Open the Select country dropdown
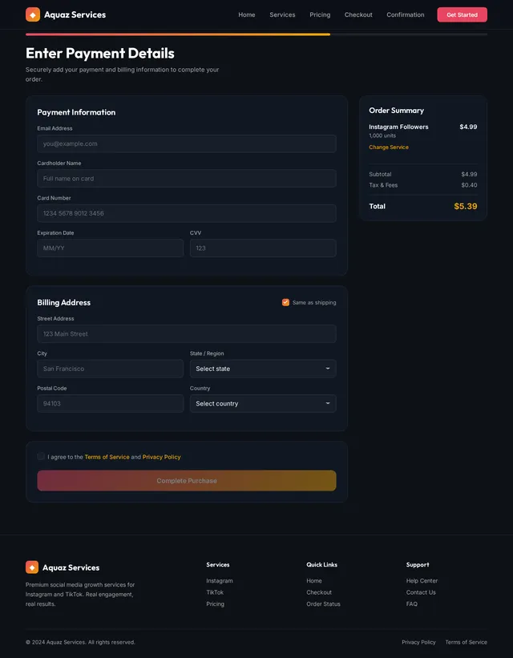The height and width of the screenshot is (658, 513). pyautogui.click(x=263, y=404)
